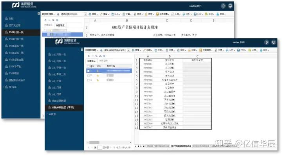The image size is (282, 155).
Task: Expand 2019年 node in back window sidebar
Action: [x=4, y=87]
